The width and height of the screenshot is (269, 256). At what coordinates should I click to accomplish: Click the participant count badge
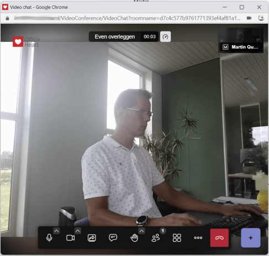(x=163, y=231)
